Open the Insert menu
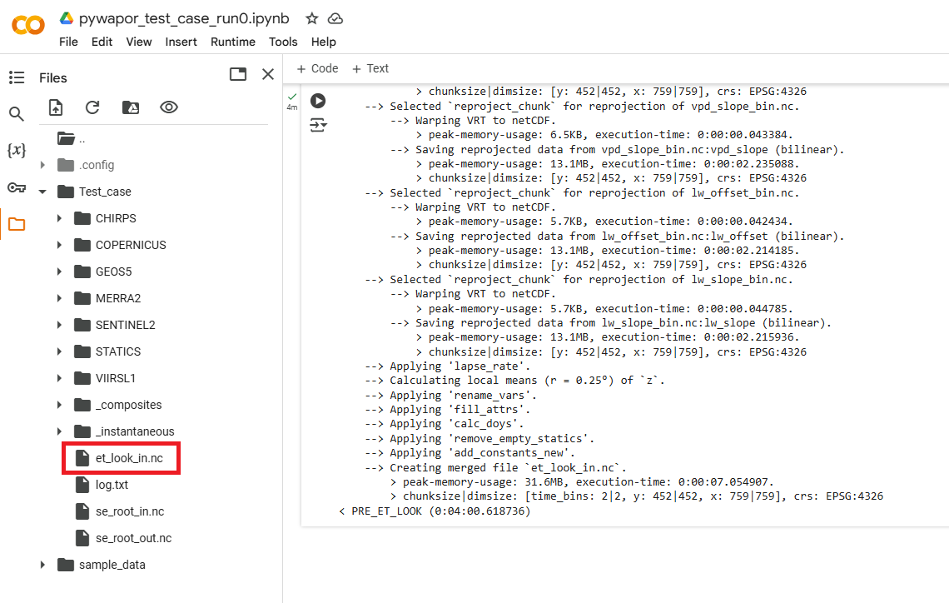The image size is (949, 603). point(181,42)
